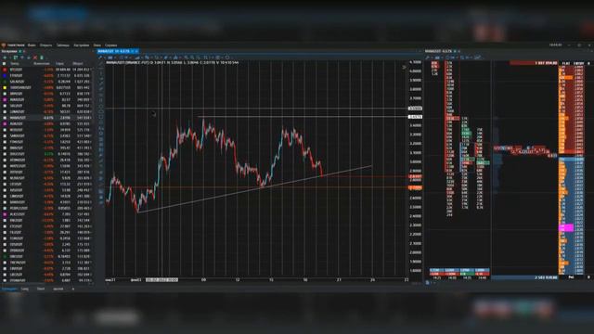Sort watchlist by the Цена column header
Viewport: 594px width, 334px height.
tap(59, 64)
